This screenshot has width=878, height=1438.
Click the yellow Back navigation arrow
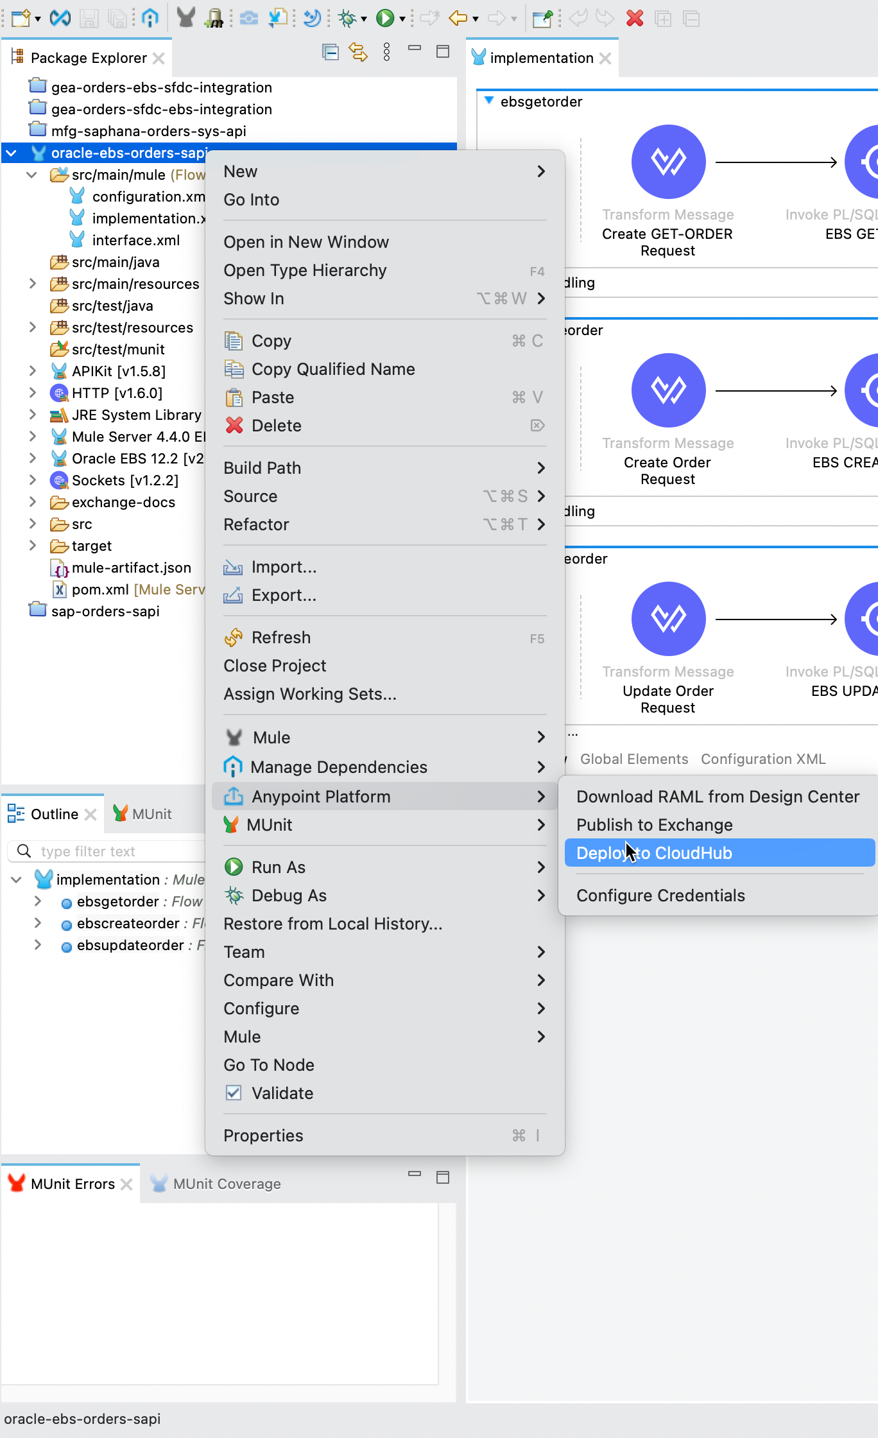(x=458, y=18)
